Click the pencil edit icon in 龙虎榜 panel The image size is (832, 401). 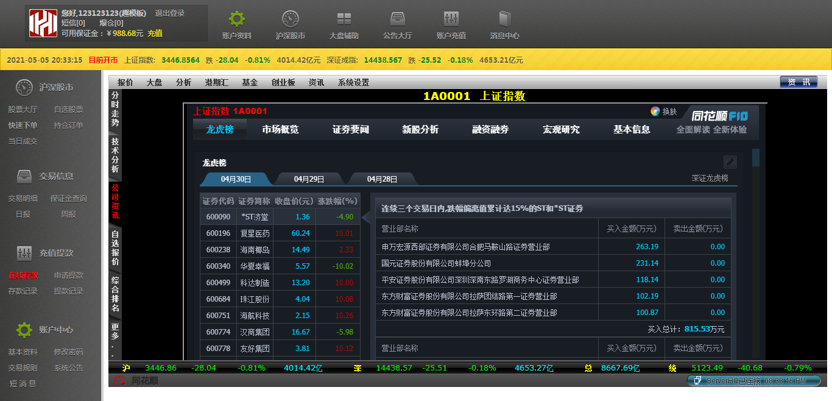[x=730, y=162]
